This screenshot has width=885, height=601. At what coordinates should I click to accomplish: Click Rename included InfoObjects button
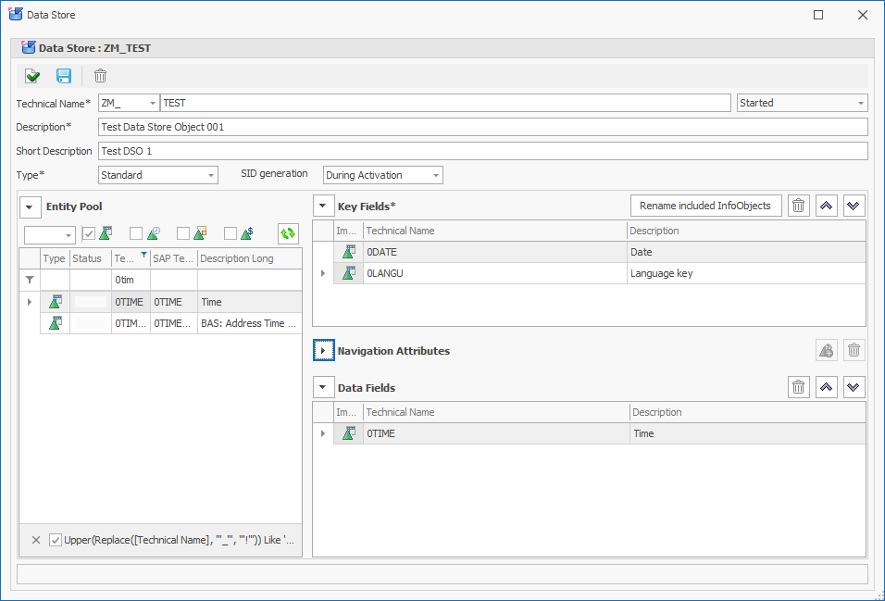coord(705,206)
